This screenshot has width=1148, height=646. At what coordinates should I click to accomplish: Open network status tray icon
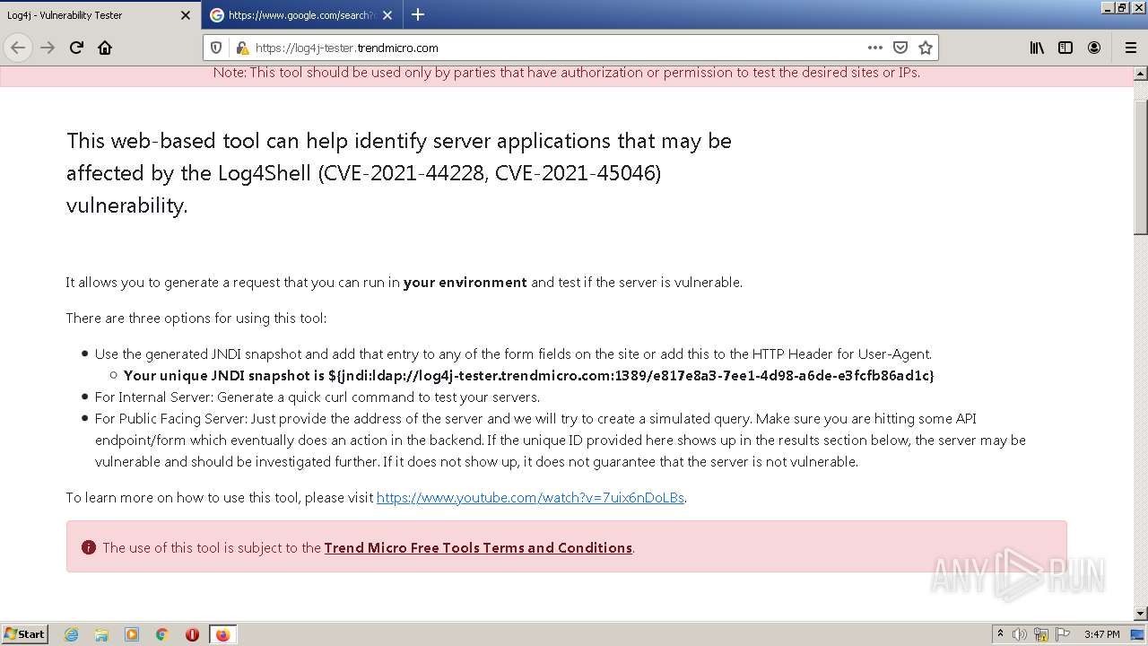pos(1041,634)
